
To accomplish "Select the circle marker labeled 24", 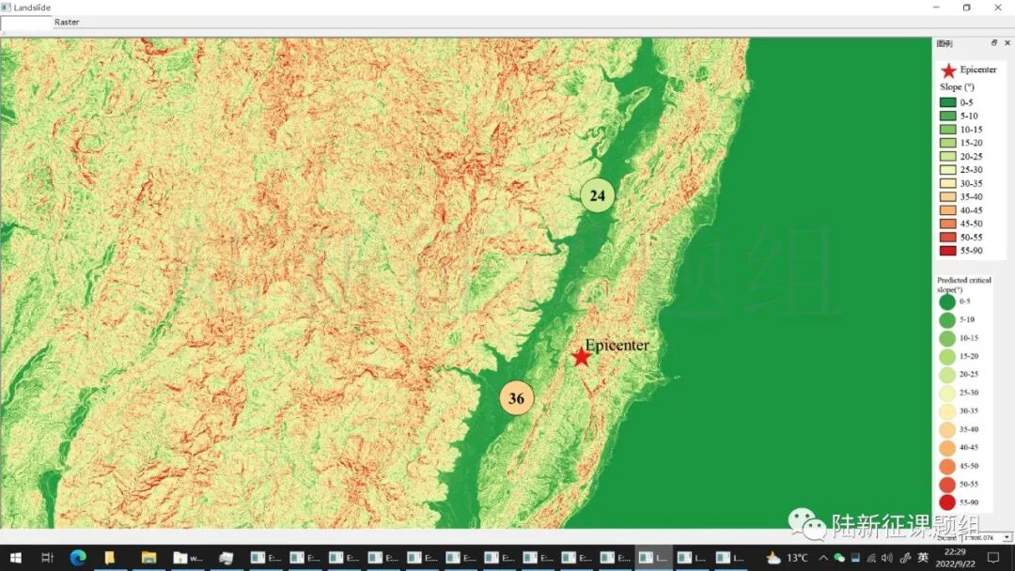I will pos(597,195).
